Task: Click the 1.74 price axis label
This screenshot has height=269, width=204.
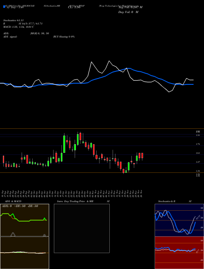Action: click(198, 144)
